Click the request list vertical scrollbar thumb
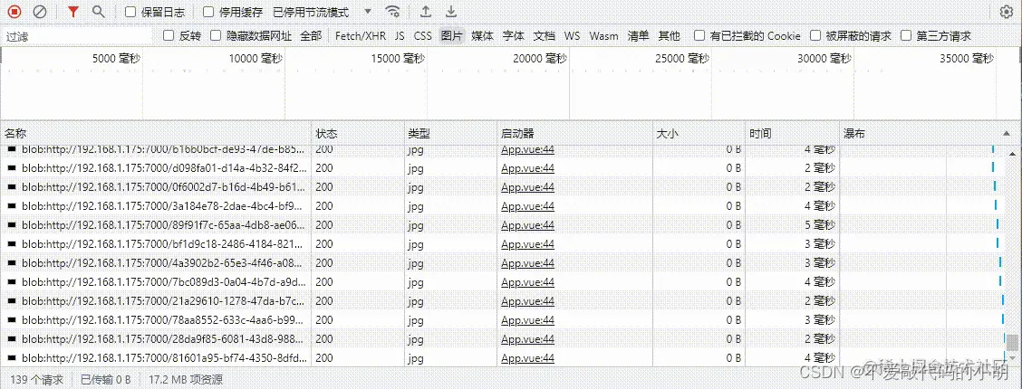The image size is (1022, 389). (x=1011, y=342)
